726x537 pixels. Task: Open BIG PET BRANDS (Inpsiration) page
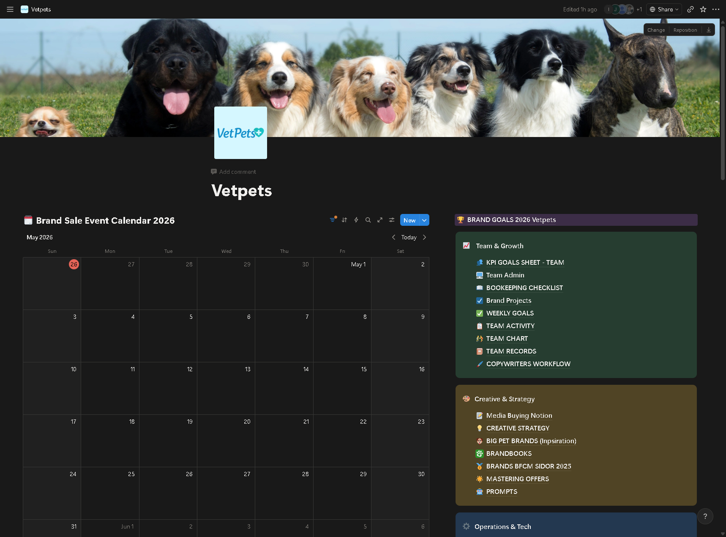tap(531, 441)
